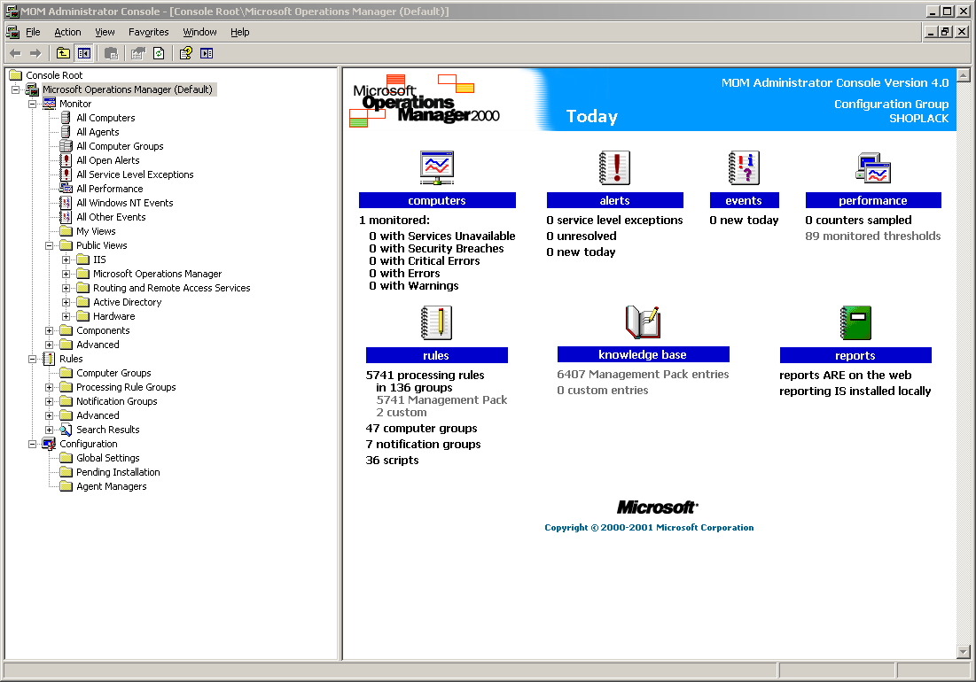This screenshot has height=682, width=976.
Task: Click the All Service Level Exceptions icon
Action: coord(66,174)
